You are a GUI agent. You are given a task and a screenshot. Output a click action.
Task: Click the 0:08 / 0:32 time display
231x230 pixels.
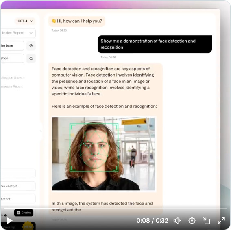pos(152,221)
